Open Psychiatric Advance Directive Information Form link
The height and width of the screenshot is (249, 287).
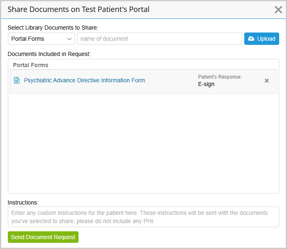click(84, 80)
